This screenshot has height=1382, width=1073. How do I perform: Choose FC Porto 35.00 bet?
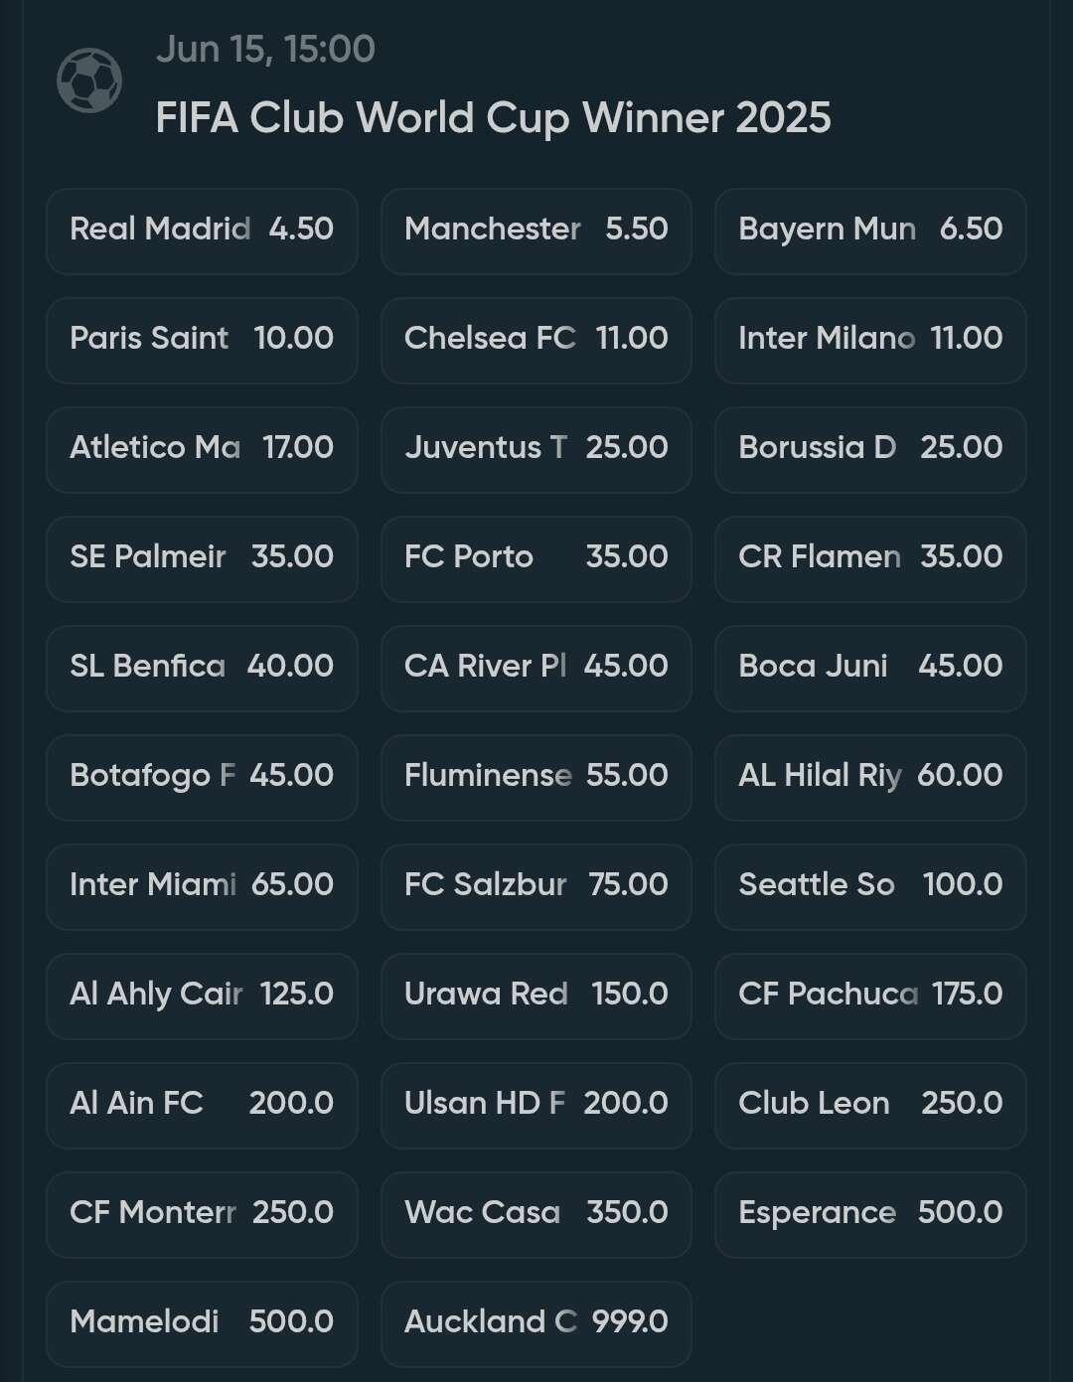click(x=536, y=558)
